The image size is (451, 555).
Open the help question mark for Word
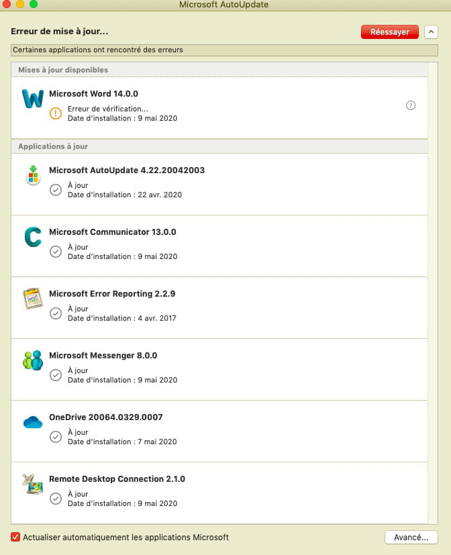point(410,105)
